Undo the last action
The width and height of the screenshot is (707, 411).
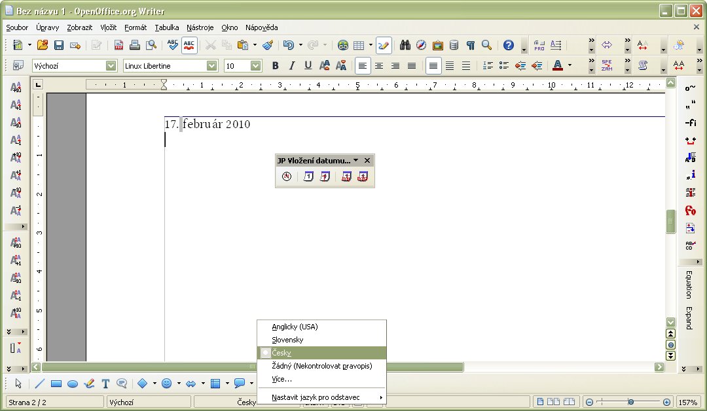pos(289,45)
